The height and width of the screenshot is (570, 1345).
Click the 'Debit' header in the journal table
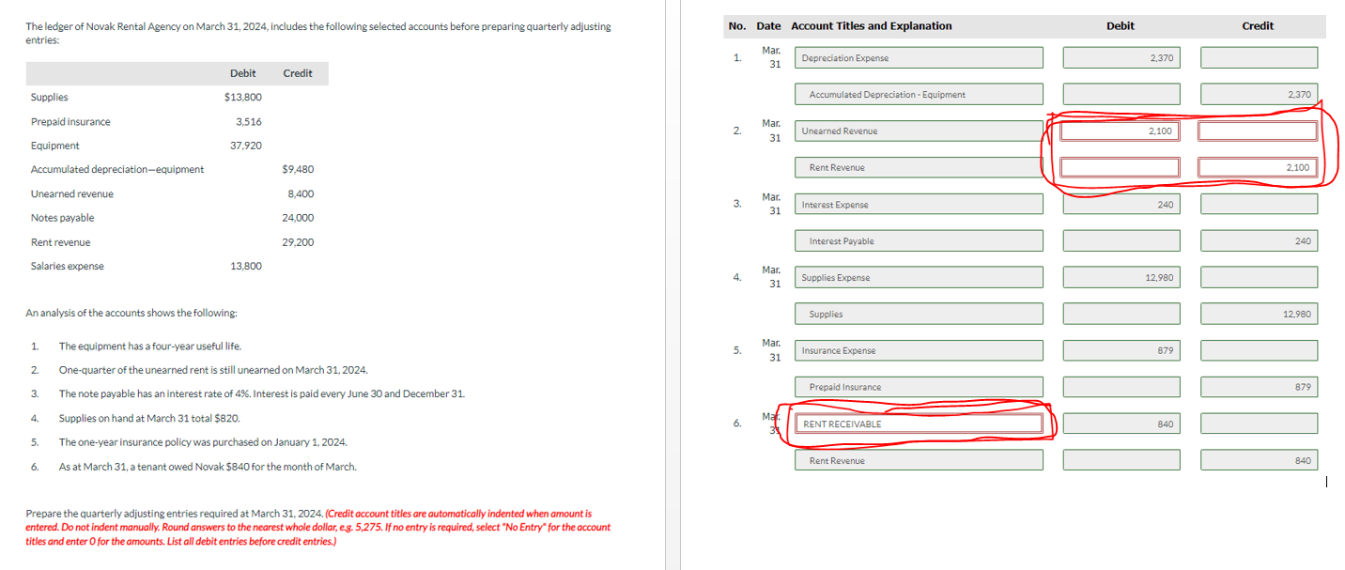[1121, 26]
